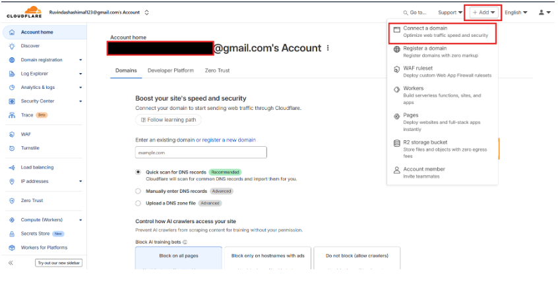This screenshot has width=558, height=289.
Task: Click the example.com domain input field
Action: [201, 152]
